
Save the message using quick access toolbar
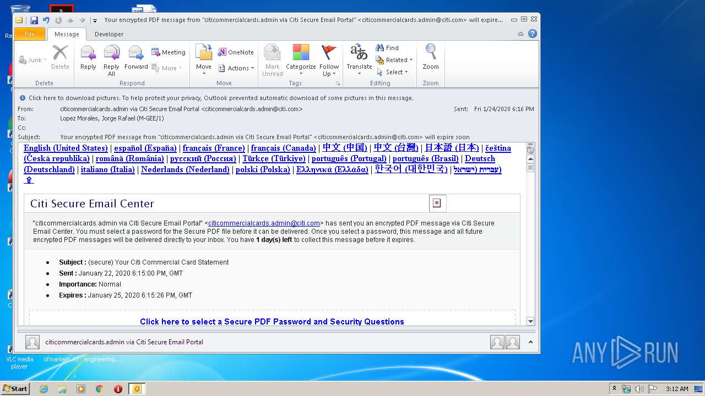tap(34, 20)
